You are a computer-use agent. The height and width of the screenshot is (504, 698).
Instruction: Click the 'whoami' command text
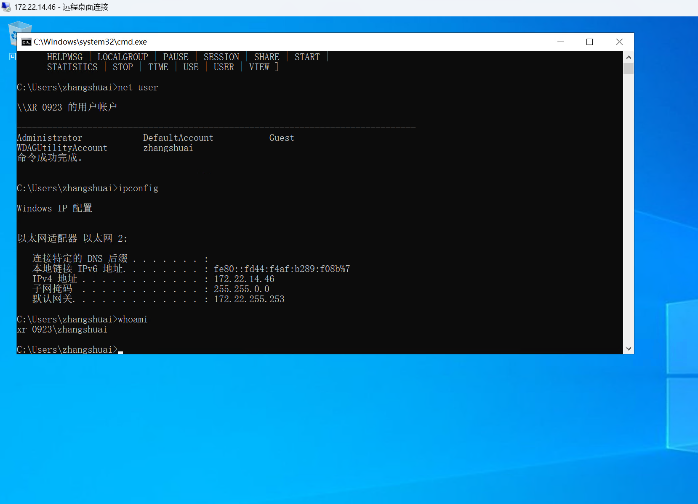(x=133, y=319)
